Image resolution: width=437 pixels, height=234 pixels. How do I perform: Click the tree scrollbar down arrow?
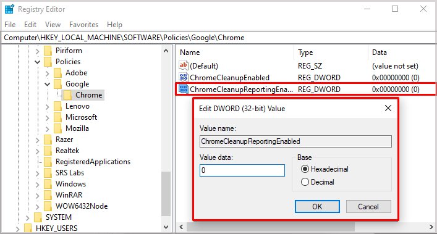coord(166,227)
